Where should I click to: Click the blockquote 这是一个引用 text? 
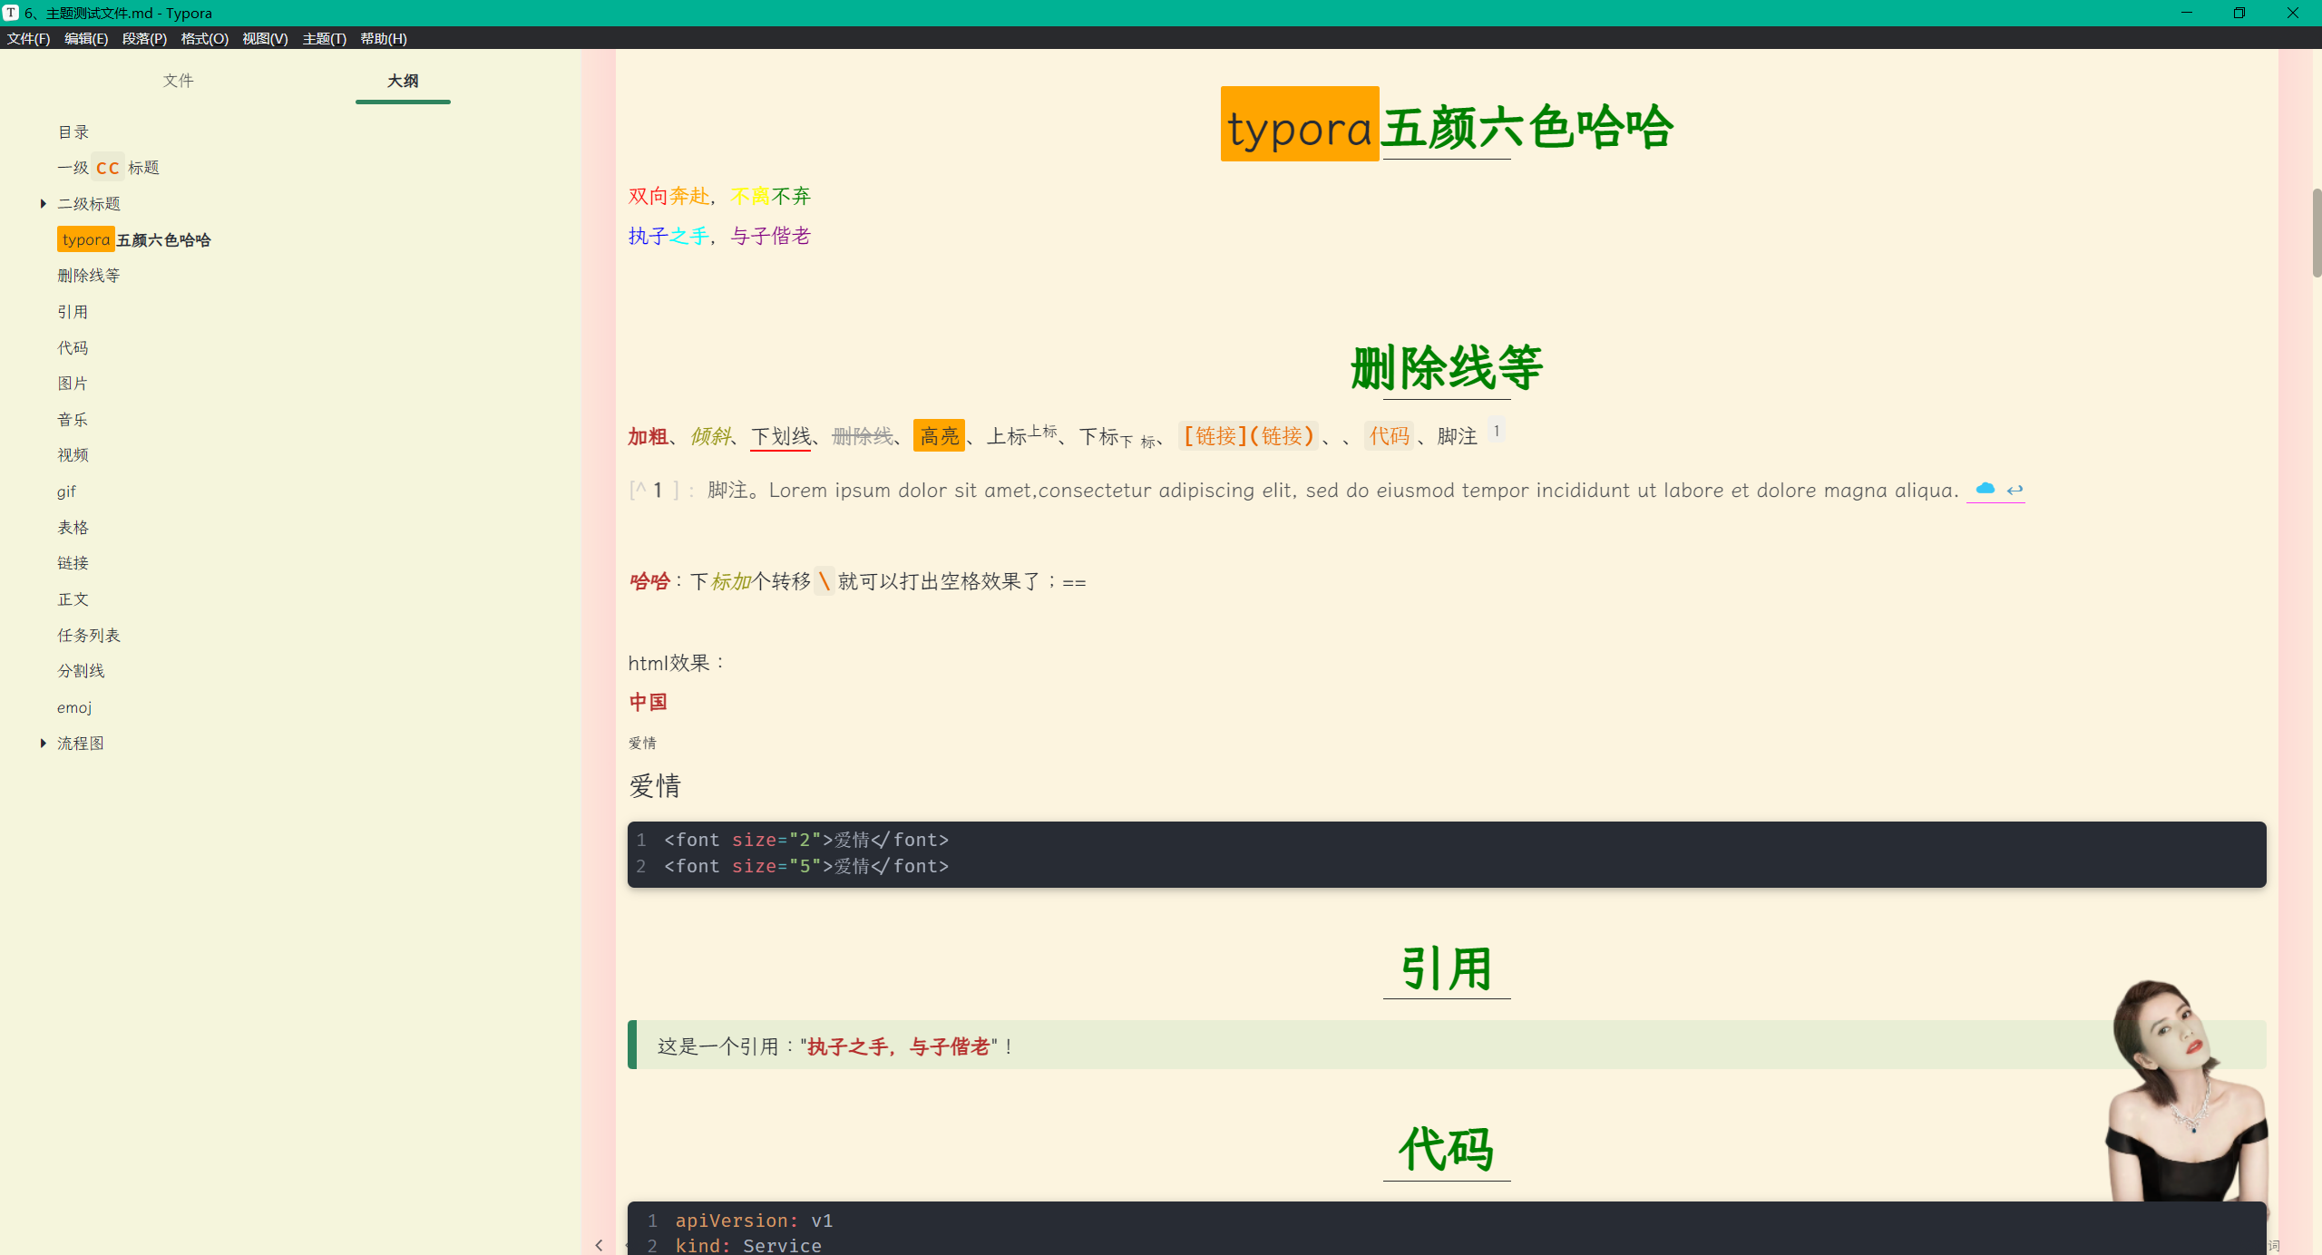tap(834, 1046)
